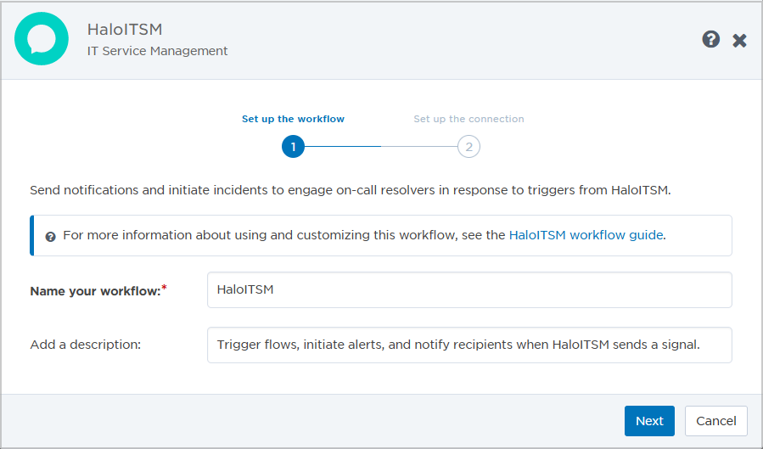Focus the 'Add a description' input field
The image size is (763, 449).
tap(469, 345)
